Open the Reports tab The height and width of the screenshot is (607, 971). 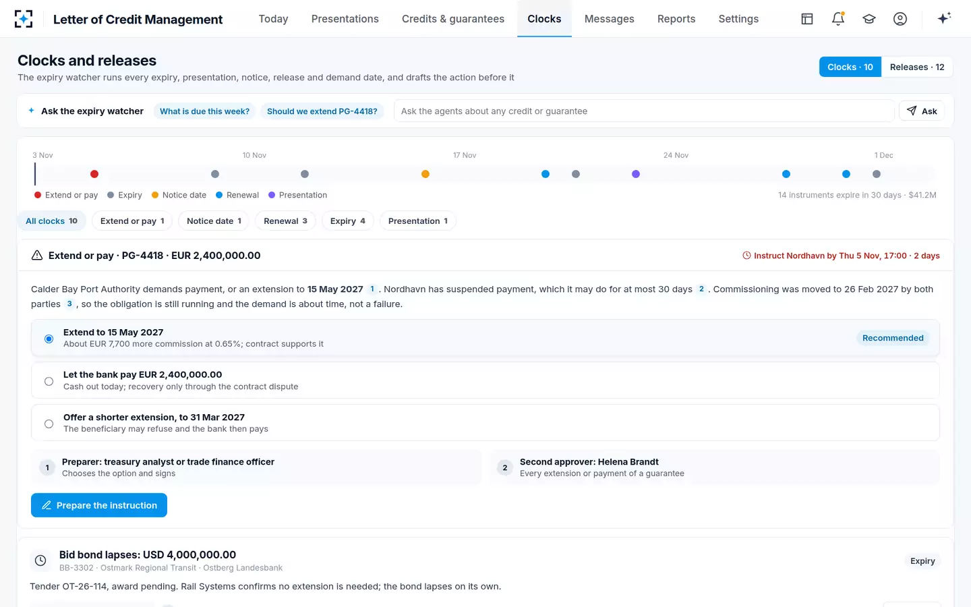(x=676, y=19)
